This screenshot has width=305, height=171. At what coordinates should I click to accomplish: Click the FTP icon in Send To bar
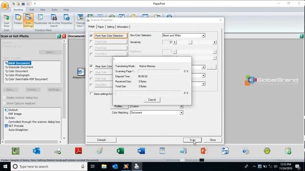(225, 151)
